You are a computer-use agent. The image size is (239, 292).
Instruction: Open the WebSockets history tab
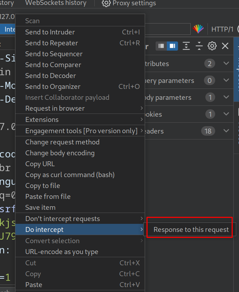tap(56, 3)
